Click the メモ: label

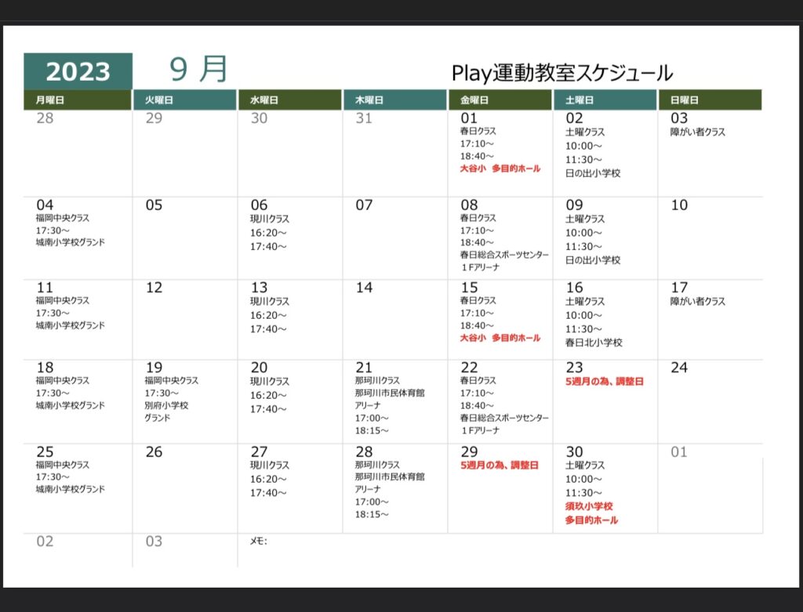tap(259, 541)
